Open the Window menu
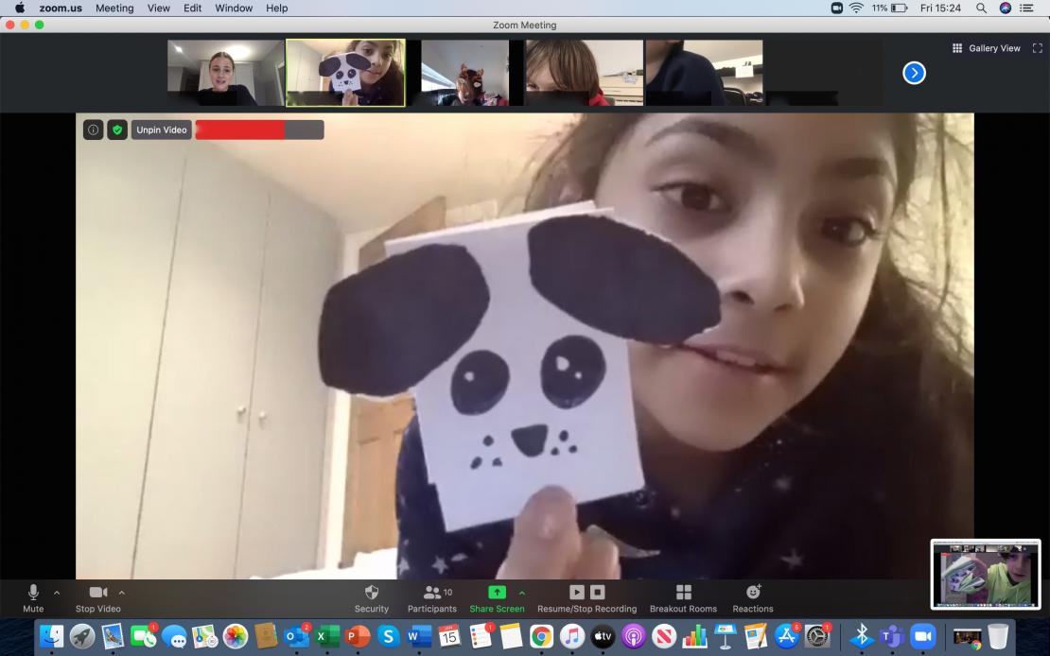 click(x=234, y=8)
